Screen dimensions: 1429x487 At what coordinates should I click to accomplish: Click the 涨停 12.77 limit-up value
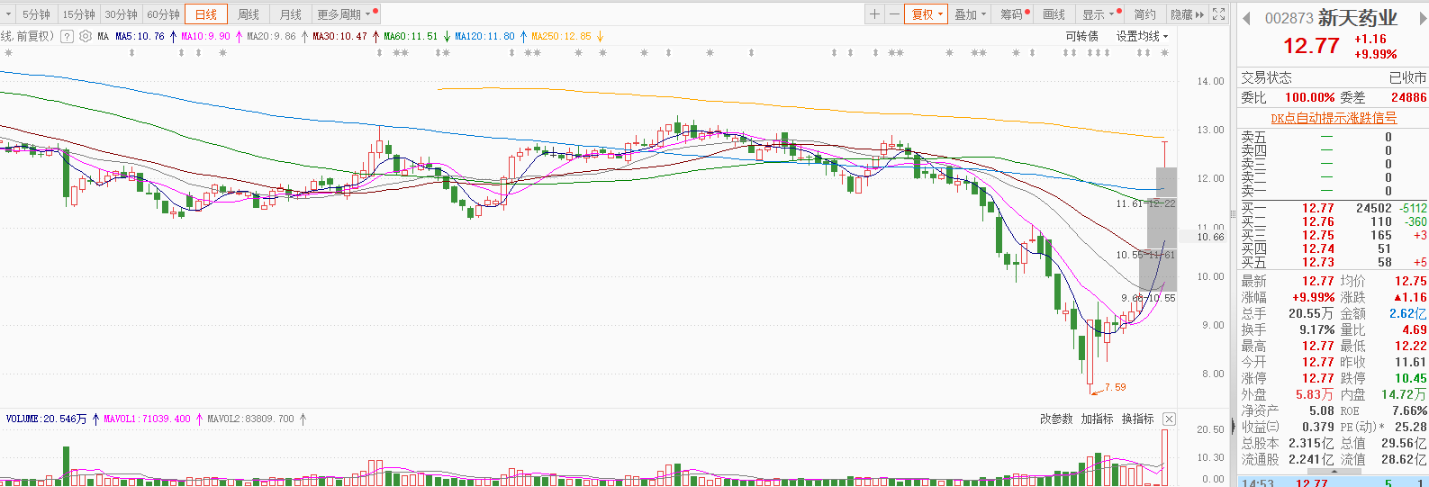pos(1317,378)
